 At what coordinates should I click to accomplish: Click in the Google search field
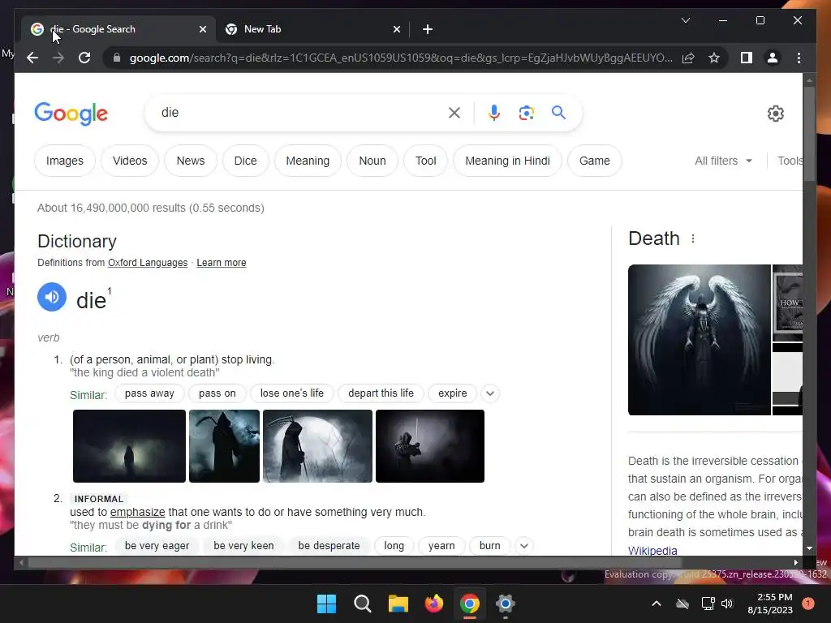point(302,113)
